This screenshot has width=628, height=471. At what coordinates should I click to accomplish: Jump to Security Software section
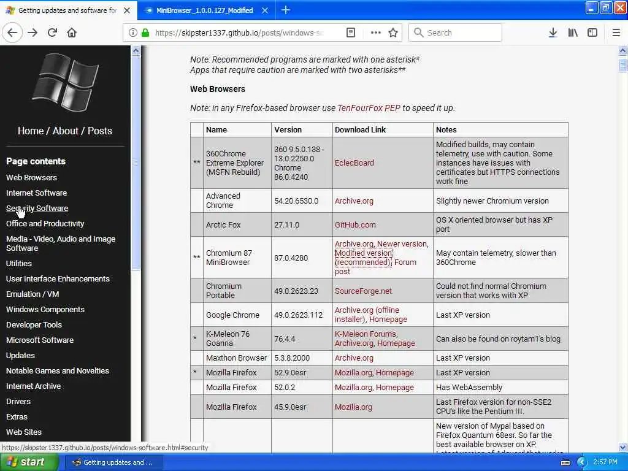click(37, 209)
